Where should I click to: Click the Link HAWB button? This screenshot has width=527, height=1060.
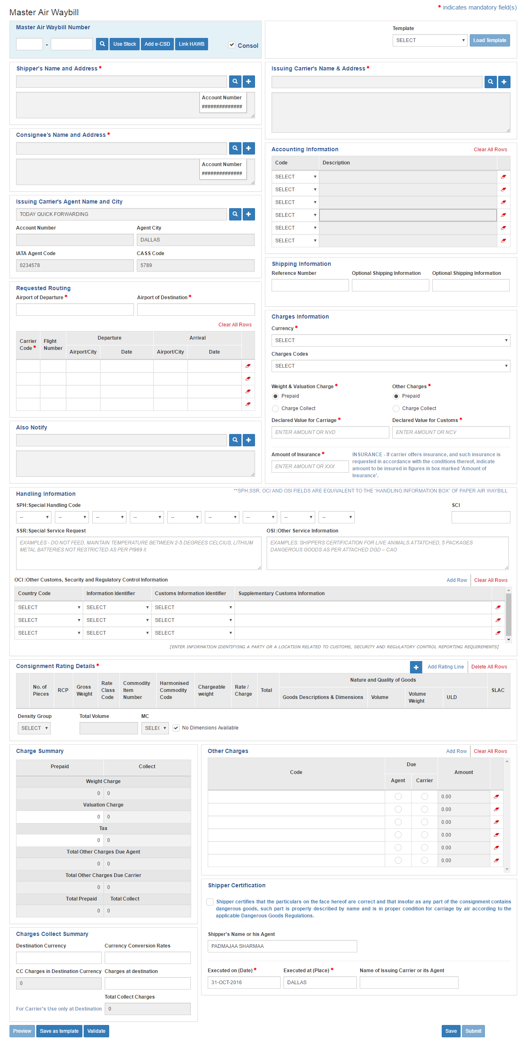point(192,44)
